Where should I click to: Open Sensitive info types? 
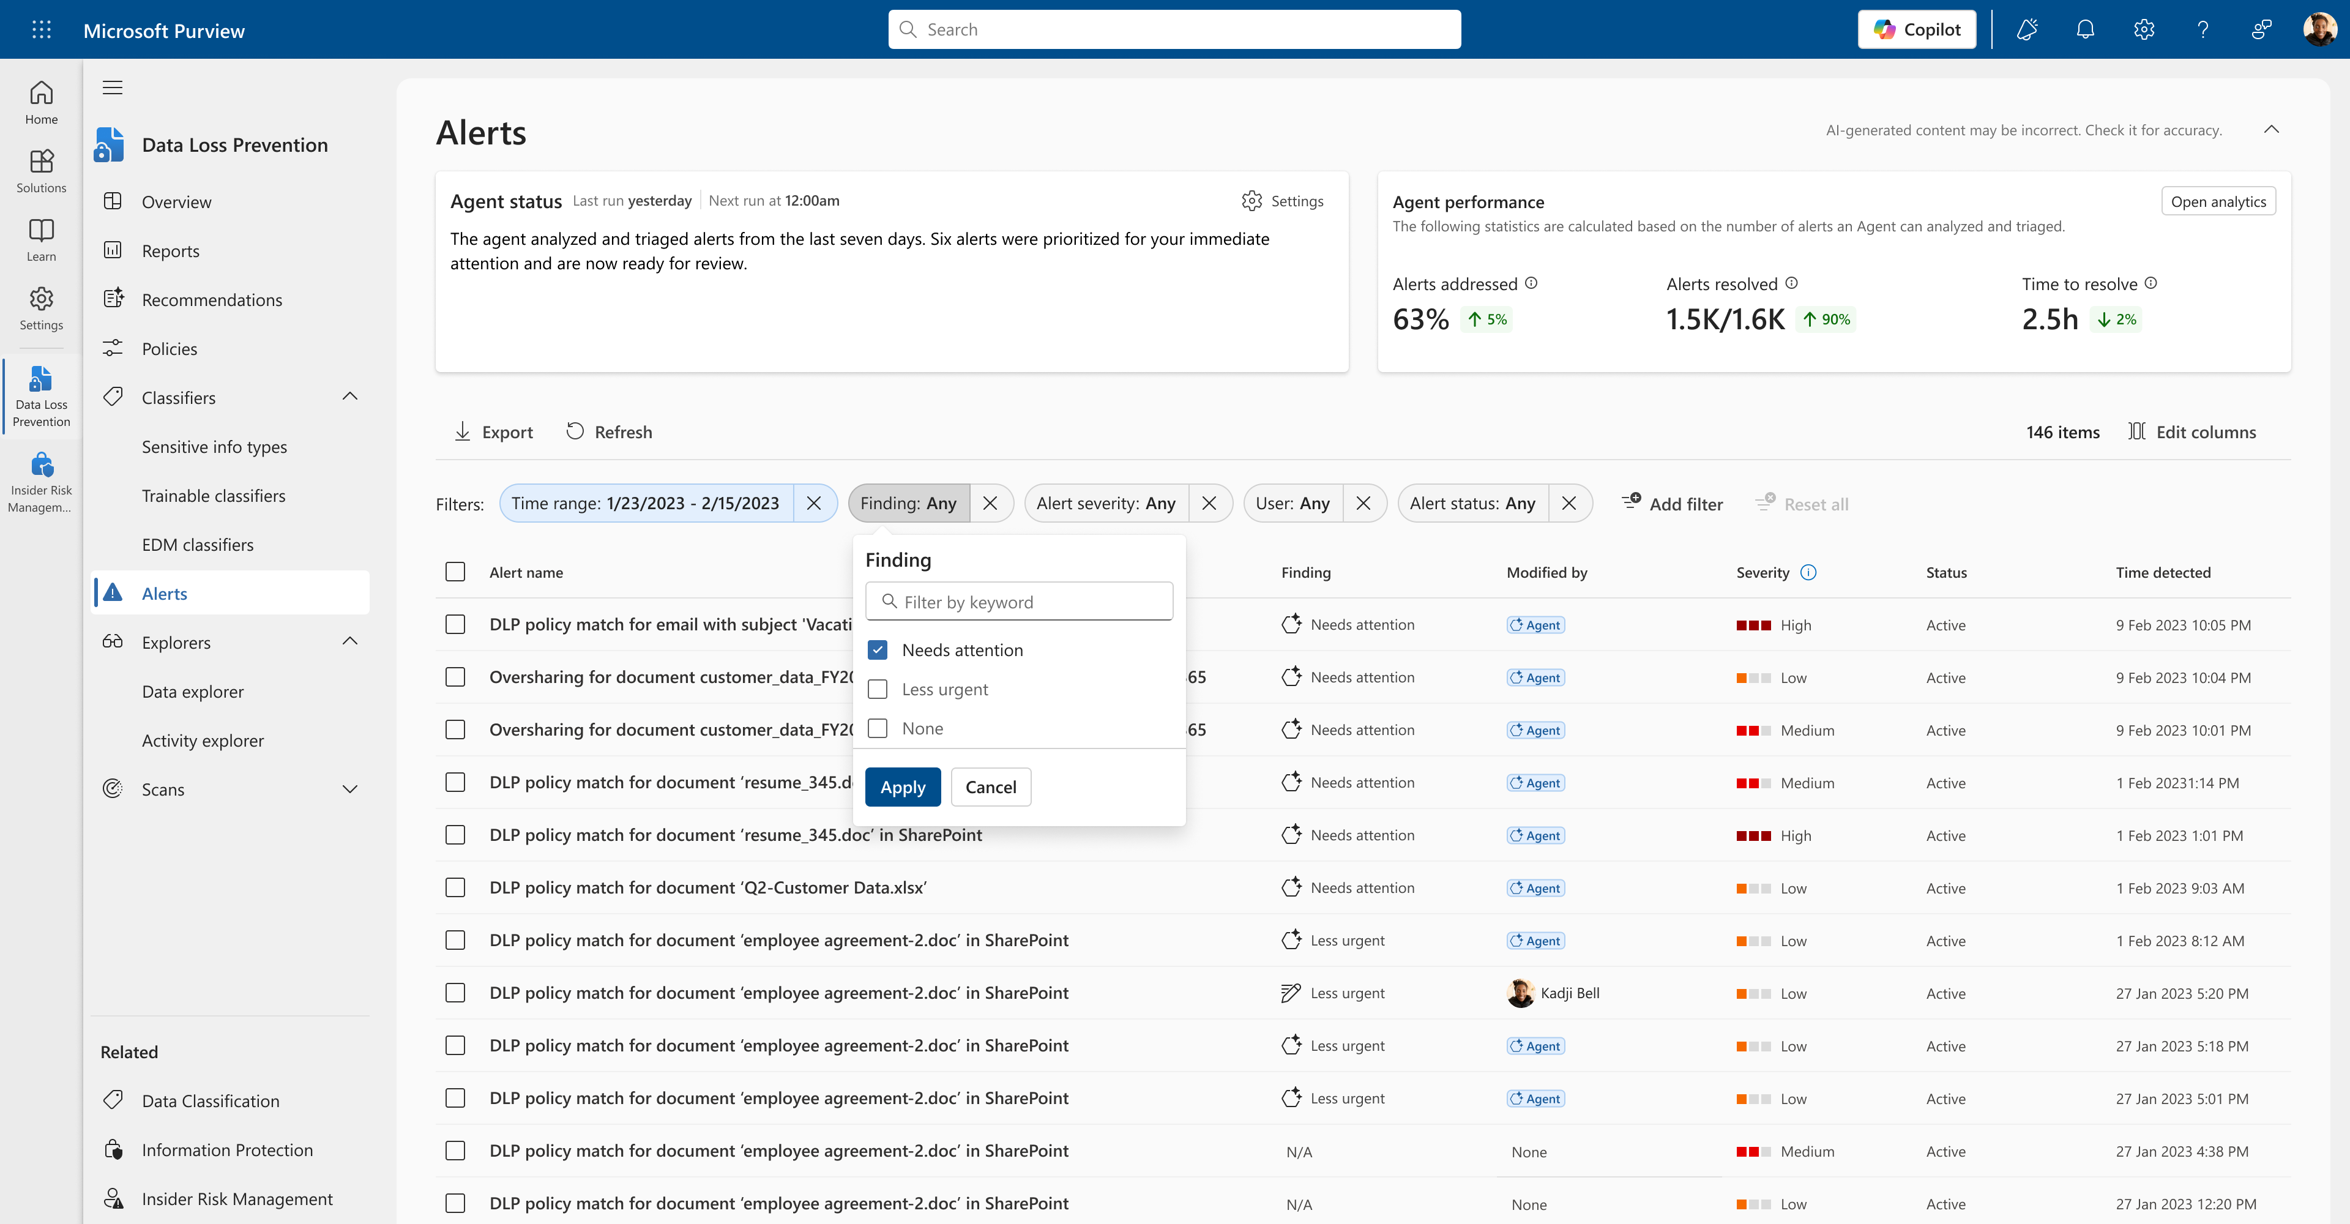(x=214, y=447)
